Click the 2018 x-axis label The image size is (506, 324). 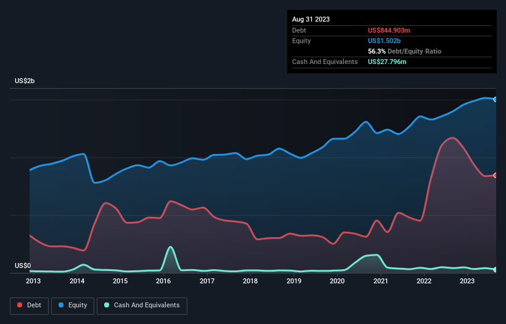[250, 281]
